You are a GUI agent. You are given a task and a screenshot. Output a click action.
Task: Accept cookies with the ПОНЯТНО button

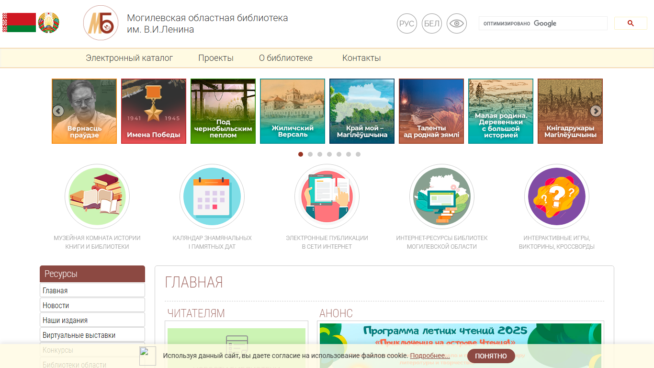point(491,356)
